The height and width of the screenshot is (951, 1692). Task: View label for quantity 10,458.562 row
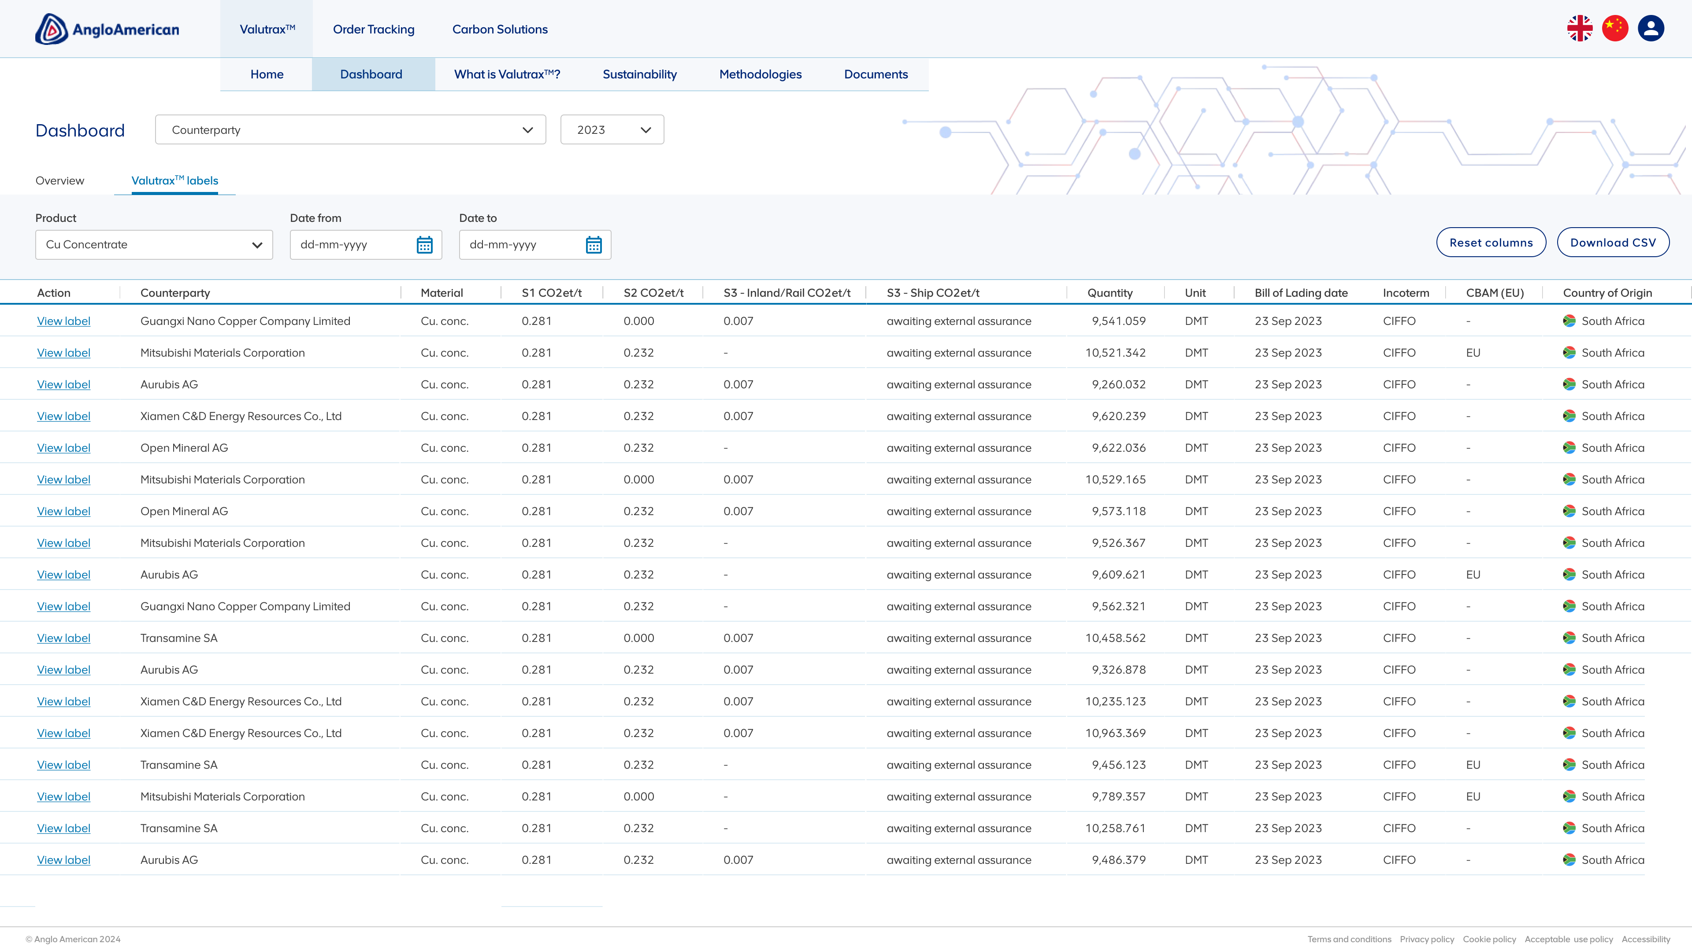[64, 638]
